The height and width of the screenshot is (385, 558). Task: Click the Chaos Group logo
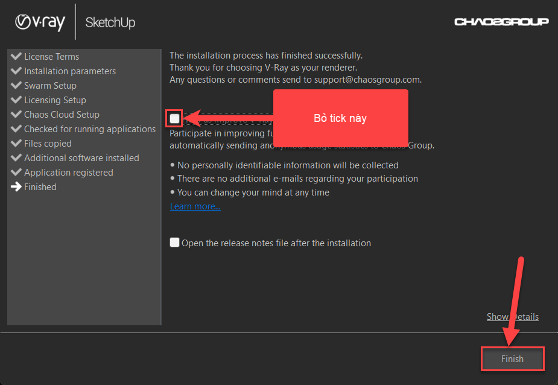click(x=501, y=22)
